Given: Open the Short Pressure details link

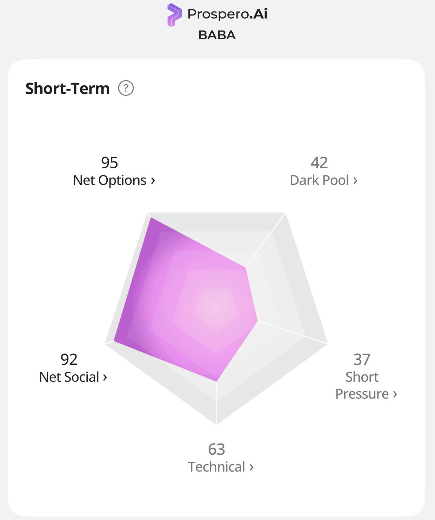Looking at the screenshot, I should click(366, 386).
